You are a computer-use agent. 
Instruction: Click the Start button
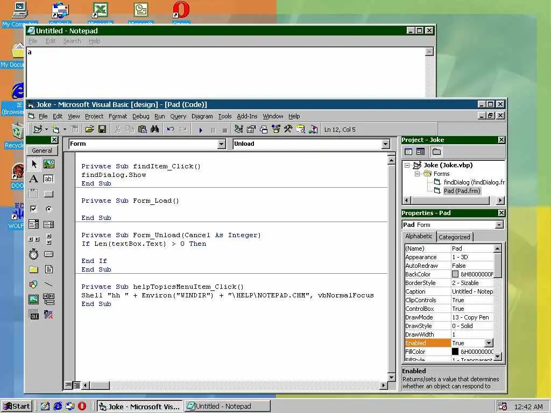[17, 407]
